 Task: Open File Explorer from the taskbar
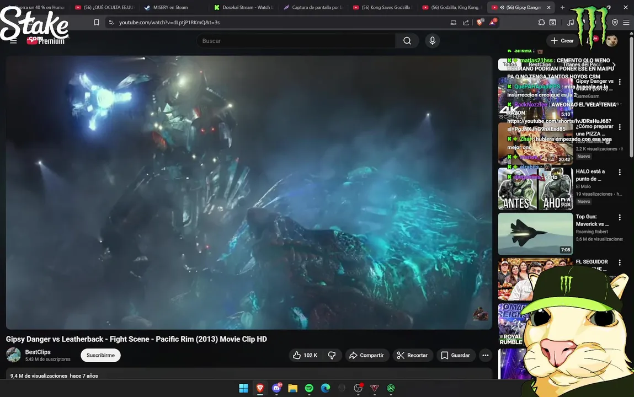(293, 388)
